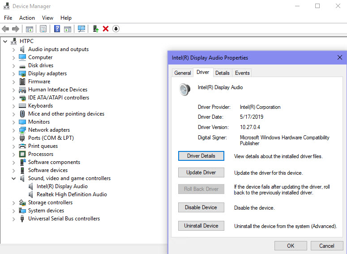Expand the Display adapters chevron
This screenshot has width=347, height=254.
pyautogui.click(x=13, y=74)
